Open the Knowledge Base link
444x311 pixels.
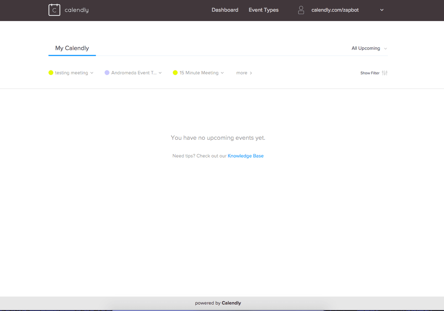pos(246,156)
